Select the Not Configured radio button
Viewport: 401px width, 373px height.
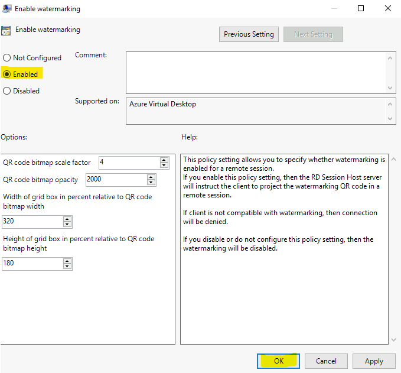(x=7, y=58)
